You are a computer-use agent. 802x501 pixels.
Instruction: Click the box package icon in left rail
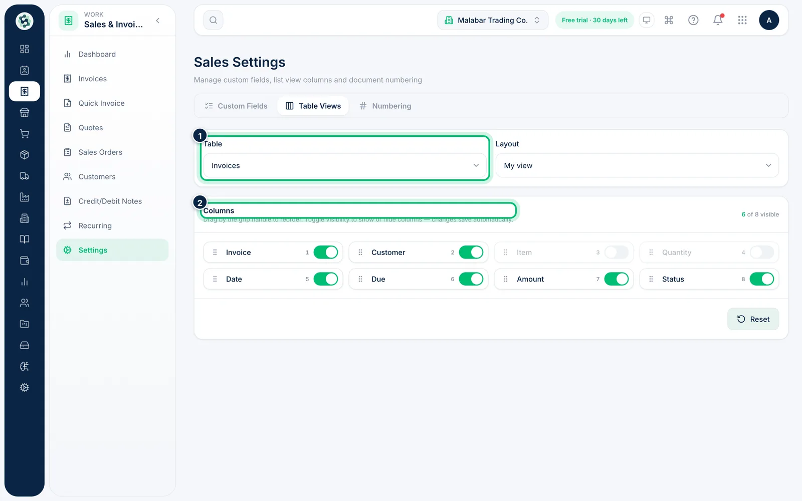point(24,155)
